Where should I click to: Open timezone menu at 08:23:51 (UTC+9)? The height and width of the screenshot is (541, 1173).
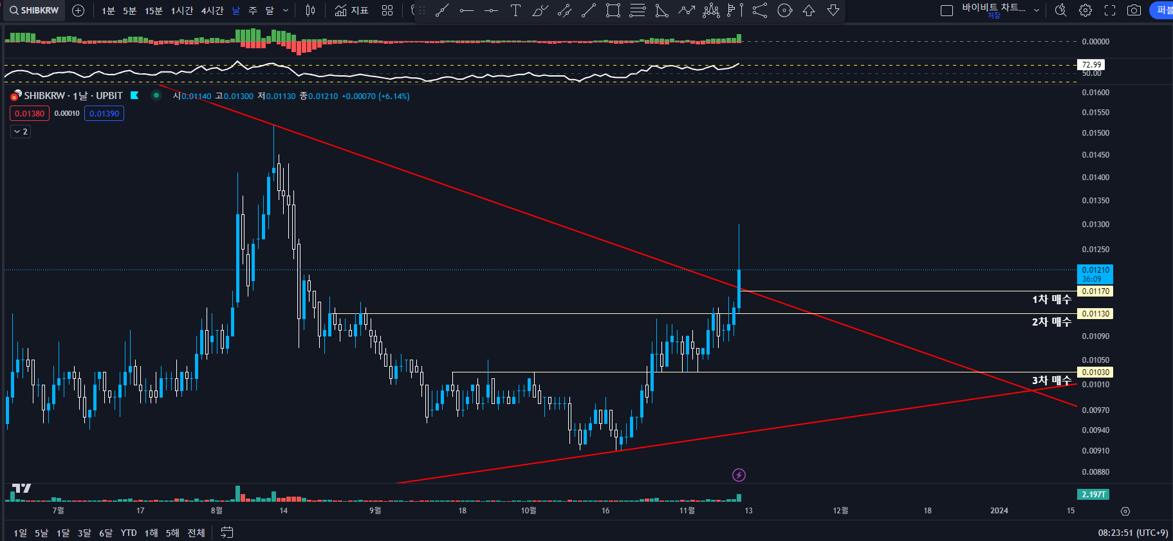pos(1132,533)
